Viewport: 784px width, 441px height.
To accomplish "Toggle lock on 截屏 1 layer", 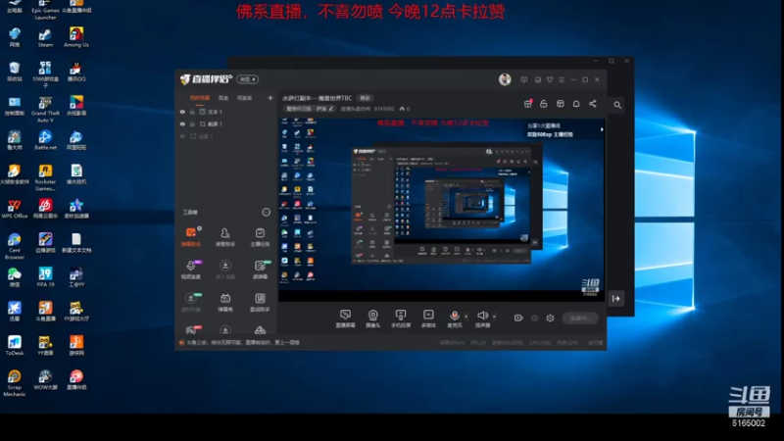I will point(192,124).
